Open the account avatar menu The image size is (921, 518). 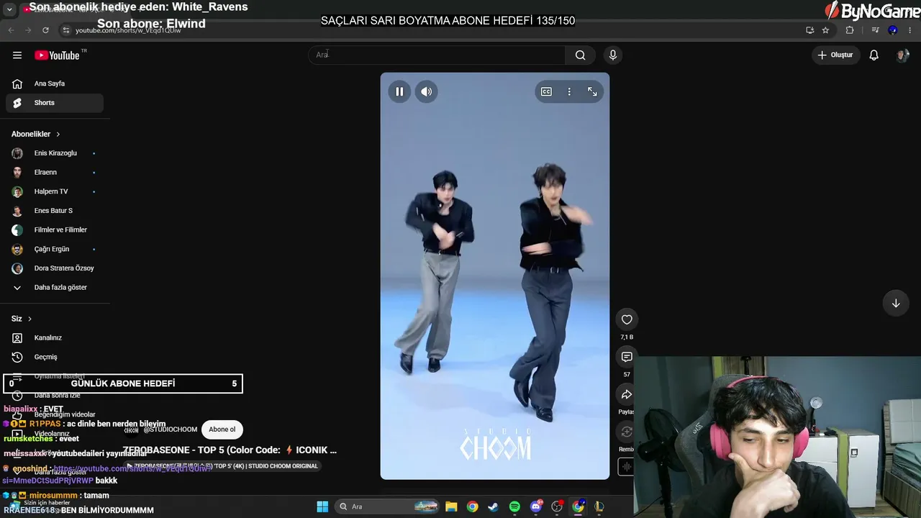tap(902, 55)
